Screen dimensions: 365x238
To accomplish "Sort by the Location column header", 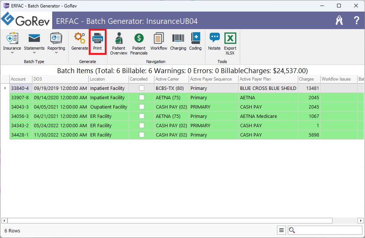I will click(108, 79).
